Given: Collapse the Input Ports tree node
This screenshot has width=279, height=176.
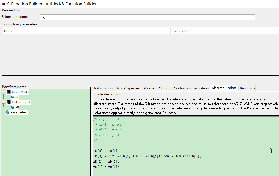Looking at the screenshot, I should [x=3, y=92].
